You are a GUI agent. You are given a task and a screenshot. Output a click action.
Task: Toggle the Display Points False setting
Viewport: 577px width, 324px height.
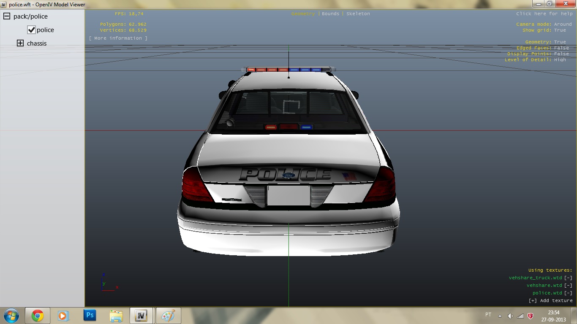(x=561, y=54)
